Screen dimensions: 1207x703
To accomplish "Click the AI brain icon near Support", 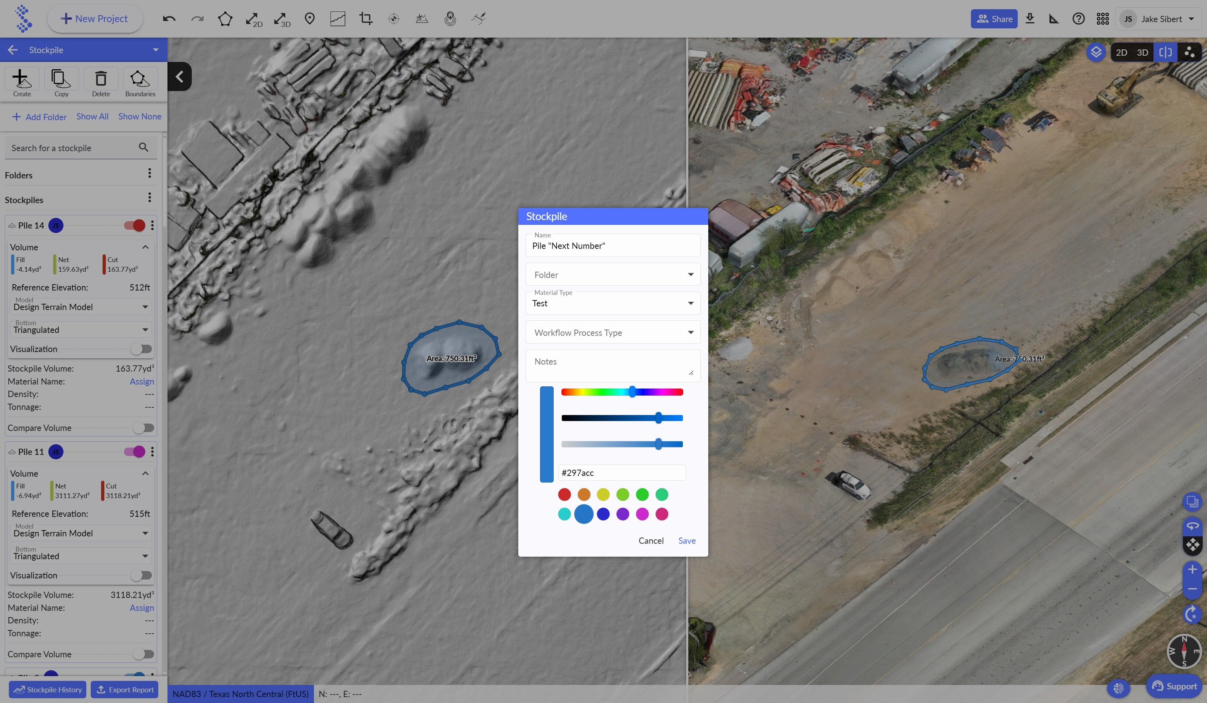I will [1119, 688].
